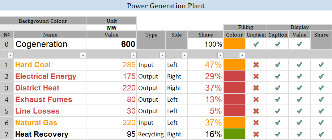Image resolution: width=332 pixels, height=140 pixels.
Task: Click the Caption checkmark in Line Losses row
Action: (x=278, y=111)
